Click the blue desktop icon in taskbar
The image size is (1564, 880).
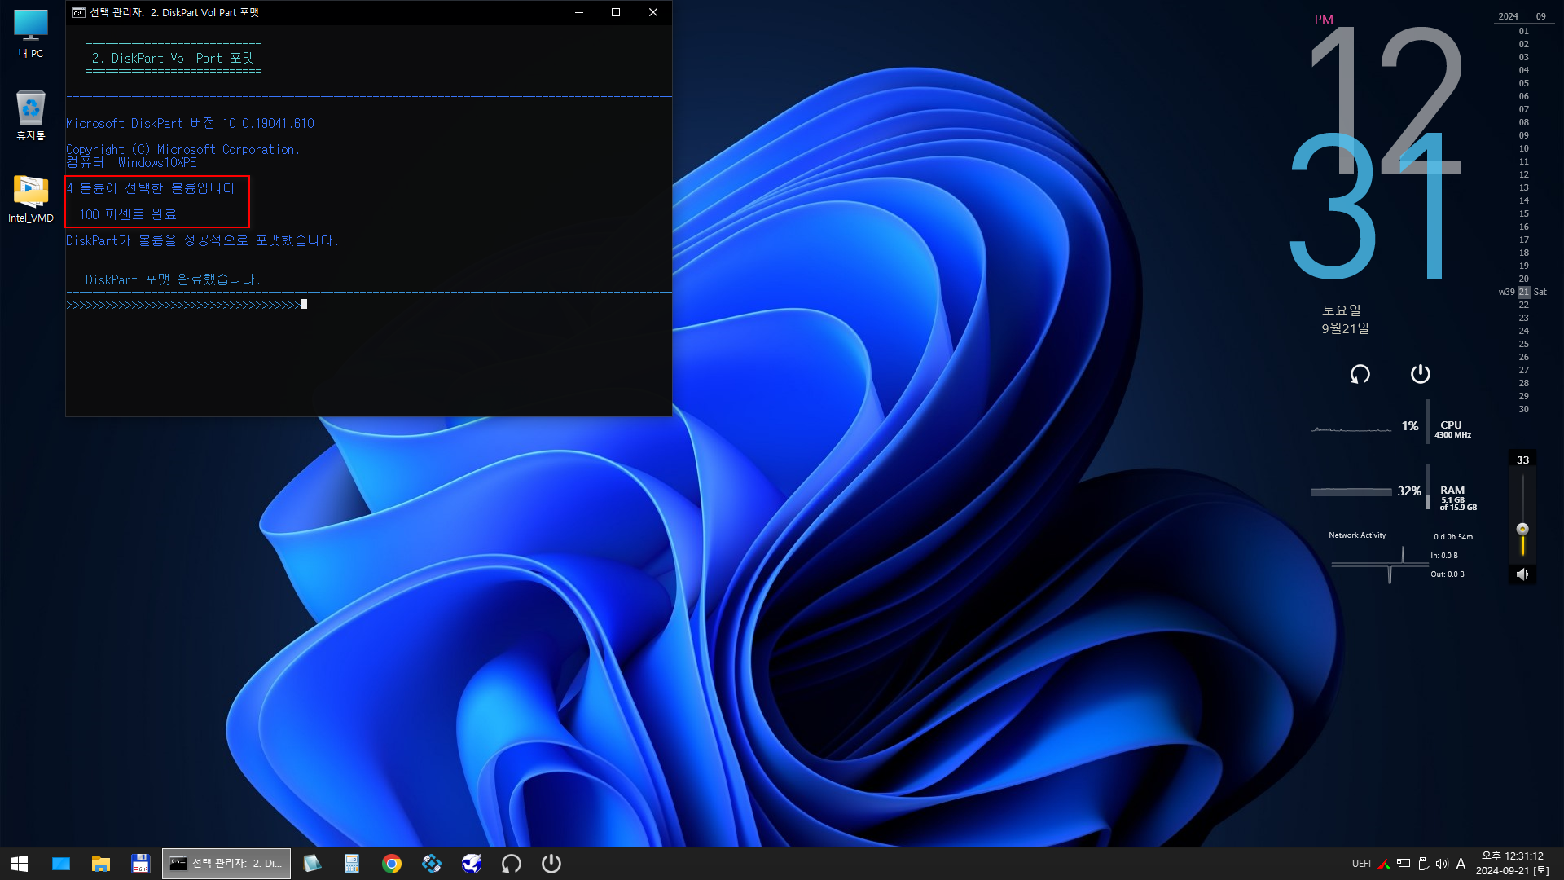tap(61, 864)
